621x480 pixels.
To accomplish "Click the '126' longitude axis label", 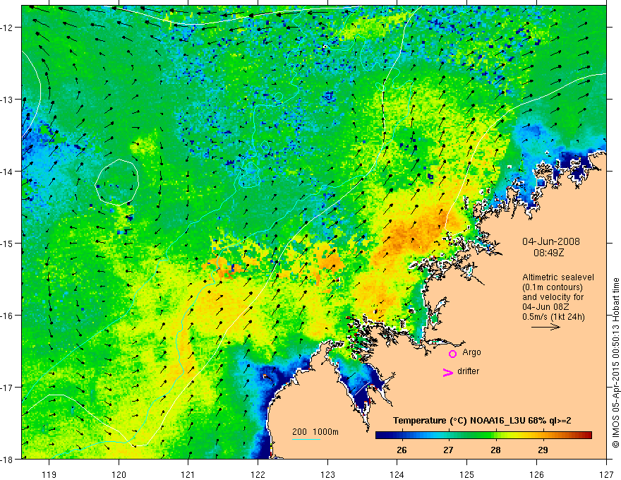I will tap(536, 474).
